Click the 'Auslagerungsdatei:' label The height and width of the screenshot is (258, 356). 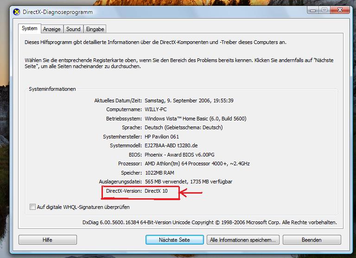[x=121, y=182]
